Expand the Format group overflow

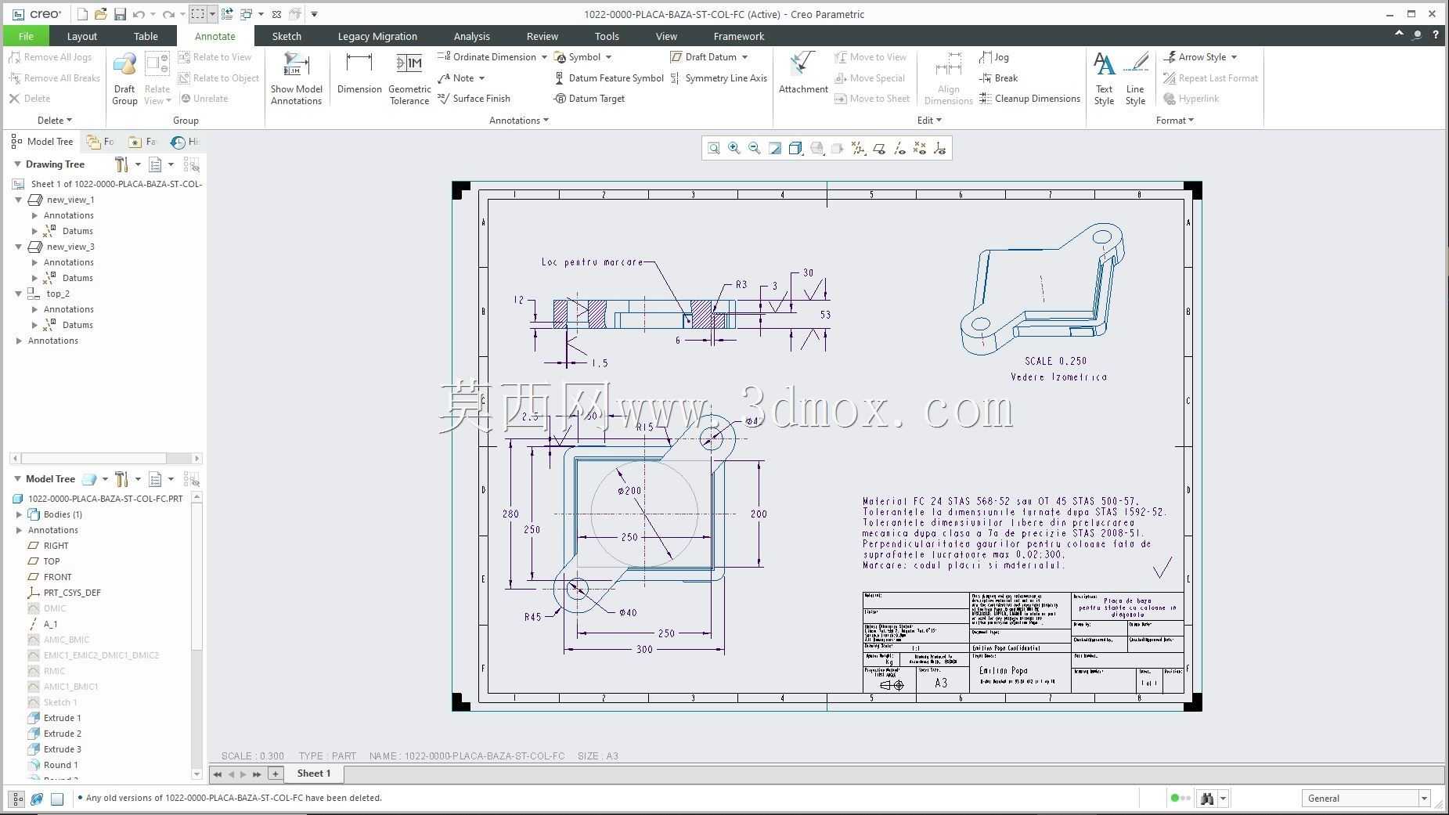click(x=1175, y=121)
